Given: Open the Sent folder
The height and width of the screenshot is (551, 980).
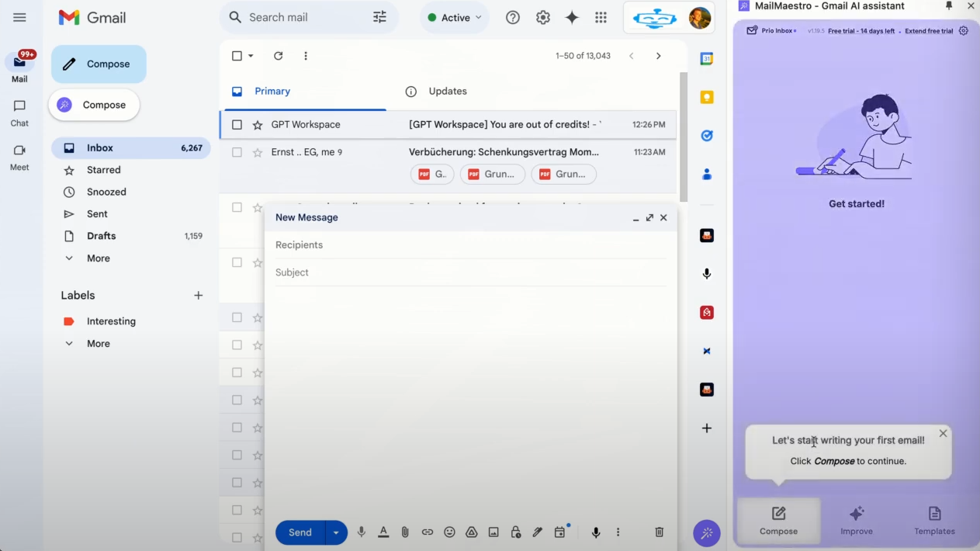Looking at the screenshot, I should [98, 214].
